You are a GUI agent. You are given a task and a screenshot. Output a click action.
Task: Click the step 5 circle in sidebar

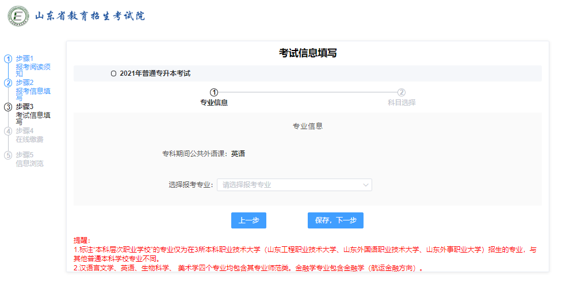click(x=8, y=155)
